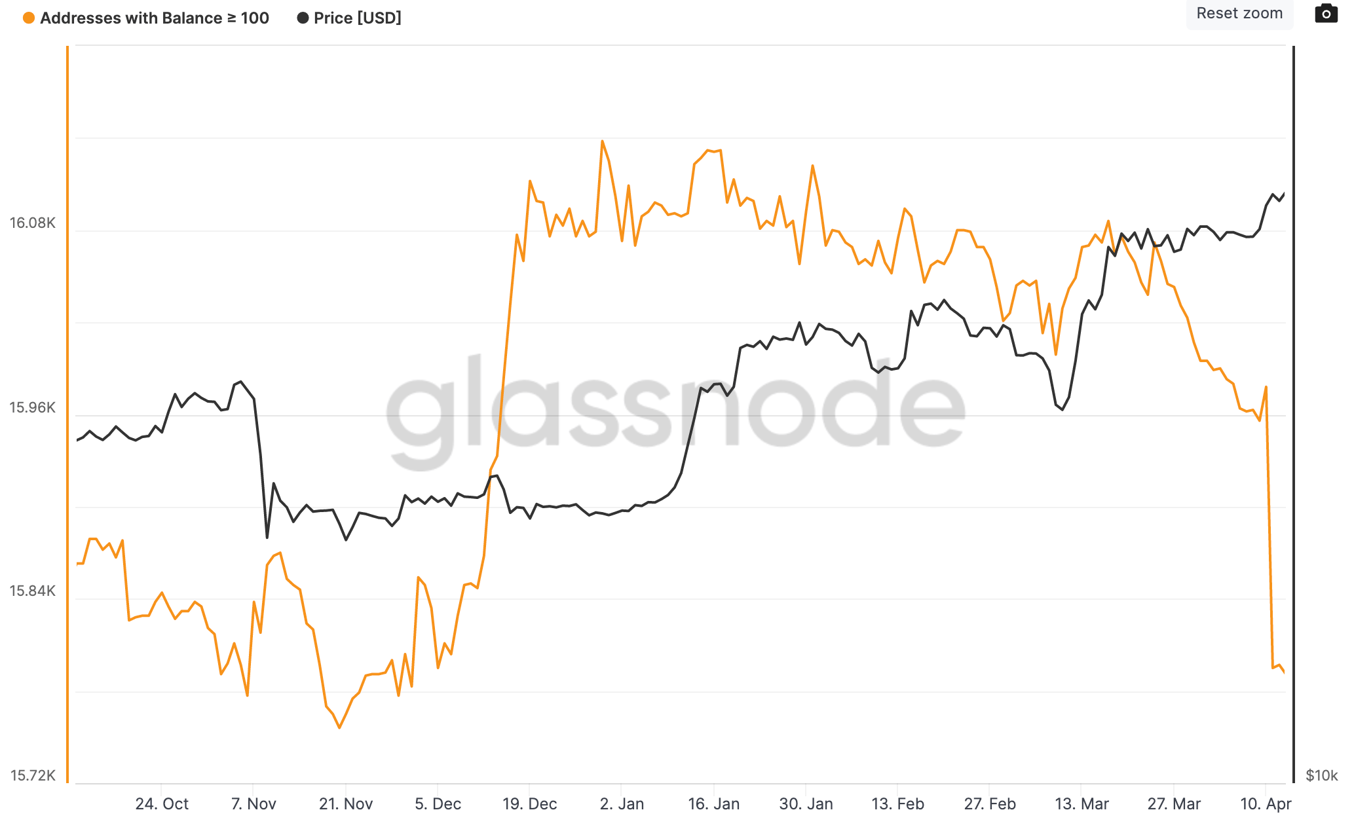
Task: Select the 7. Nov date label
Action: [x=254, y=803]
